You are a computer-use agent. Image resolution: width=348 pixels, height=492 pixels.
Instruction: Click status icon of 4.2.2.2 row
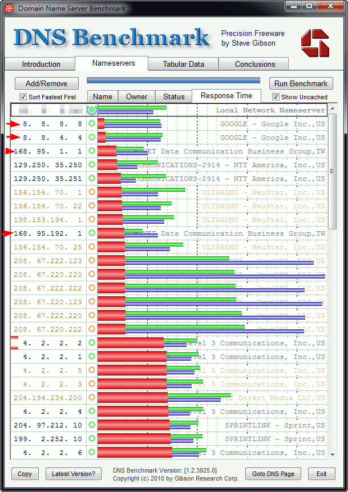(91, 342)
